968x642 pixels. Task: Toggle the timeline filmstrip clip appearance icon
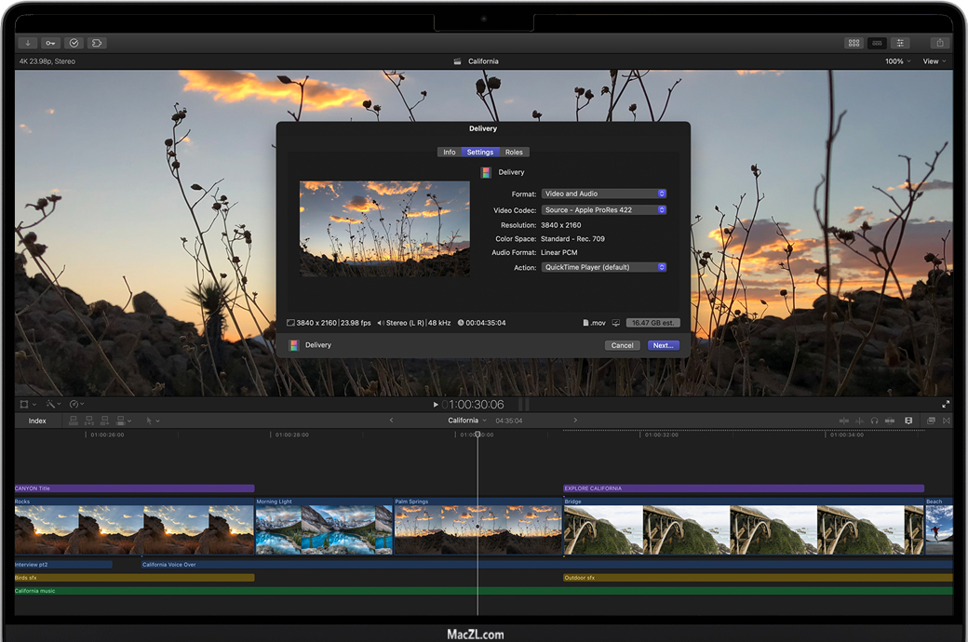pyautogui.click(x=908, y=421)
